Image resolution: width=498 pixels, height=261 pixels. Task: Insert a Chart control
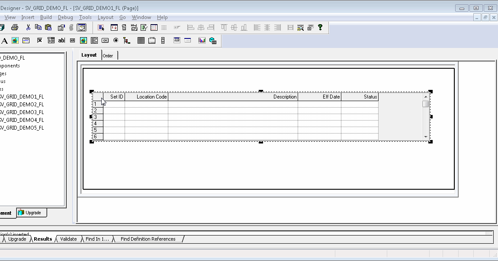coord(202,40)
